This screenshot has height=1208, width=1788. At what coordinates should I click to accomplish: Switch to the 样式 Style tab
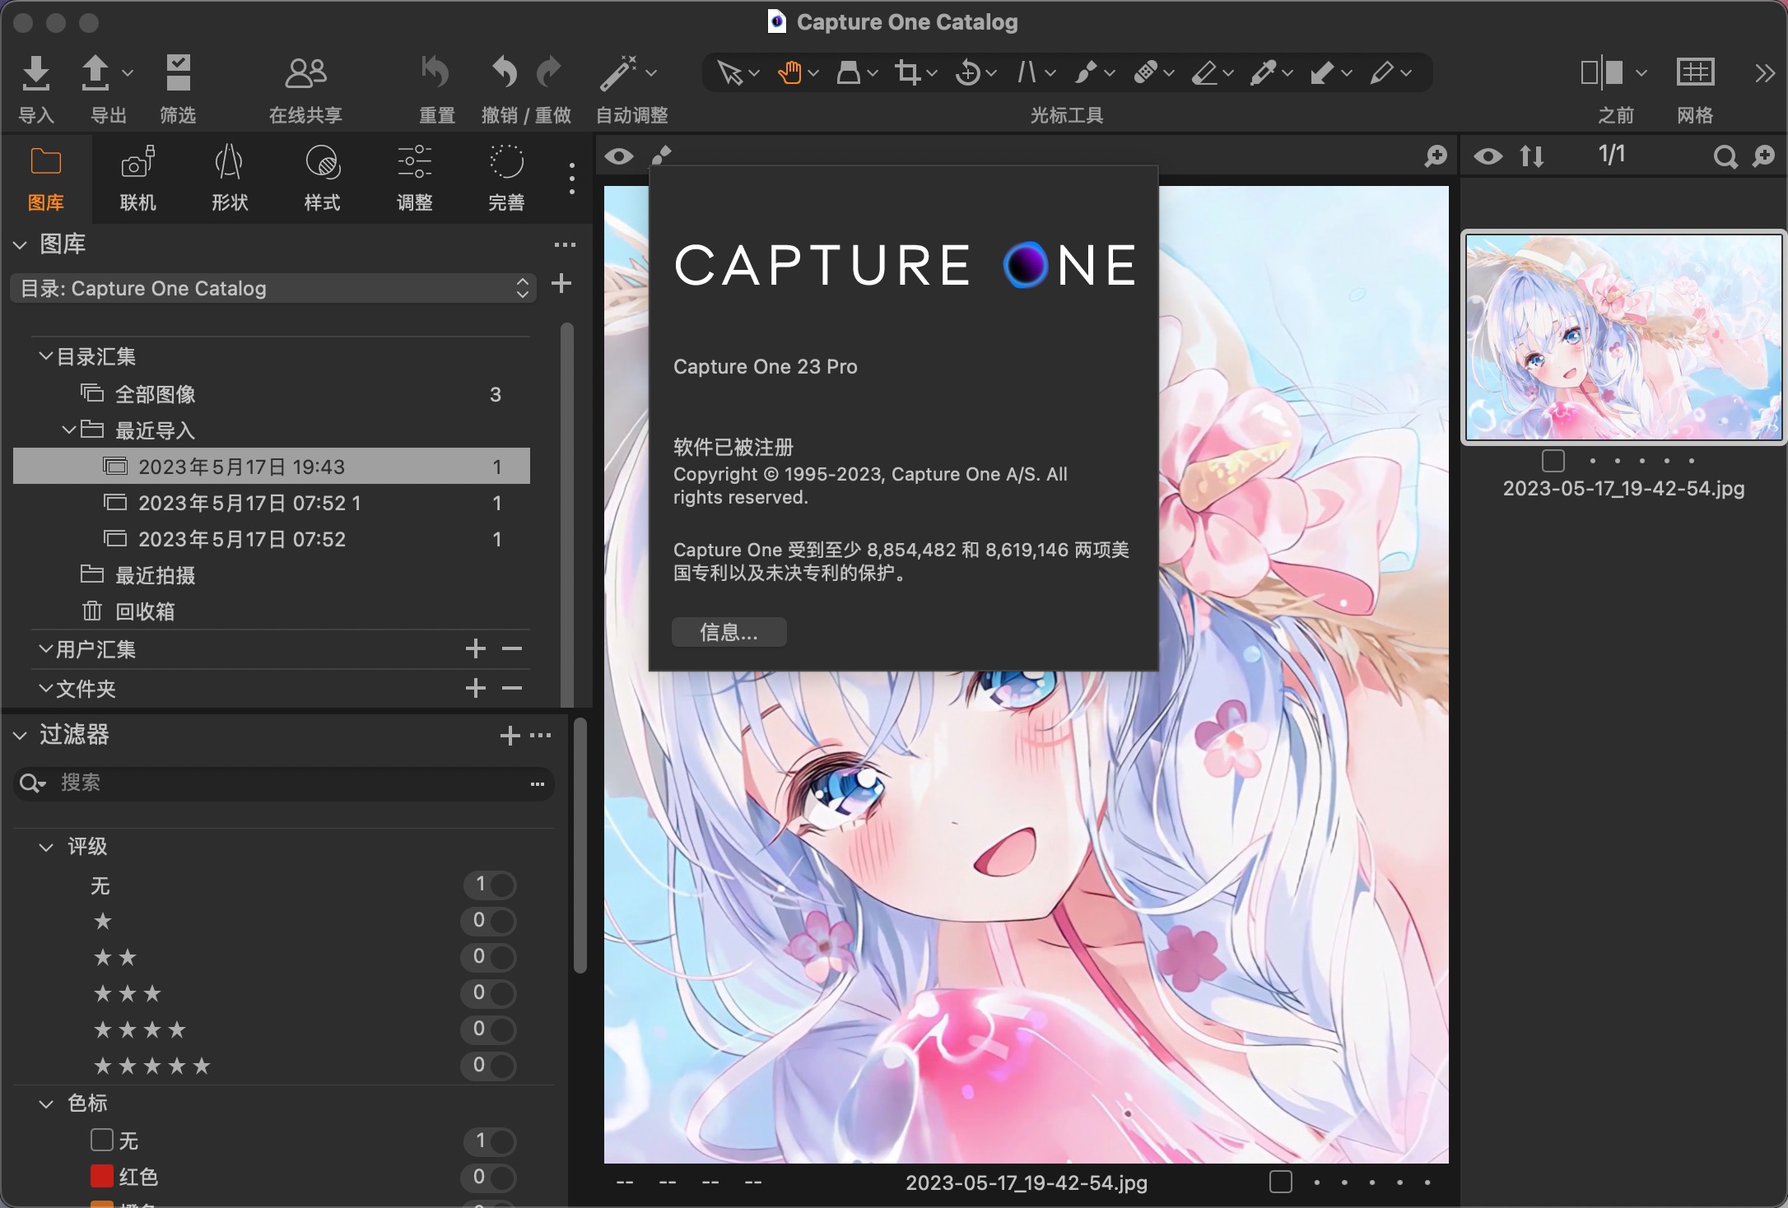[322, 179]
